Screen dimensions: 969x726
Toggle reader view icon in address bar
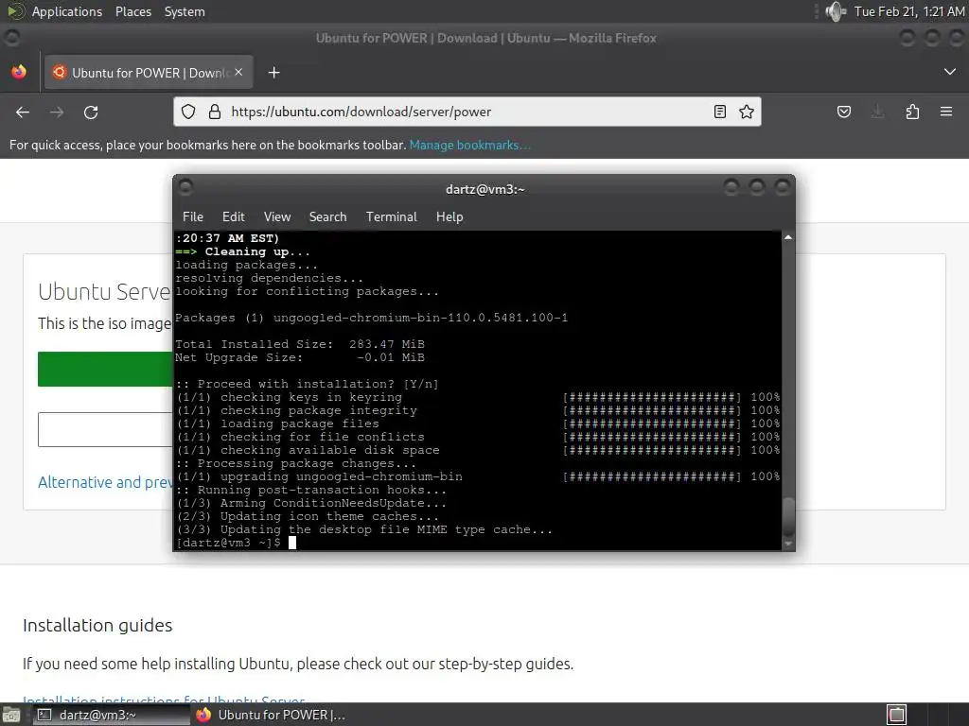(x=720, y=112)
